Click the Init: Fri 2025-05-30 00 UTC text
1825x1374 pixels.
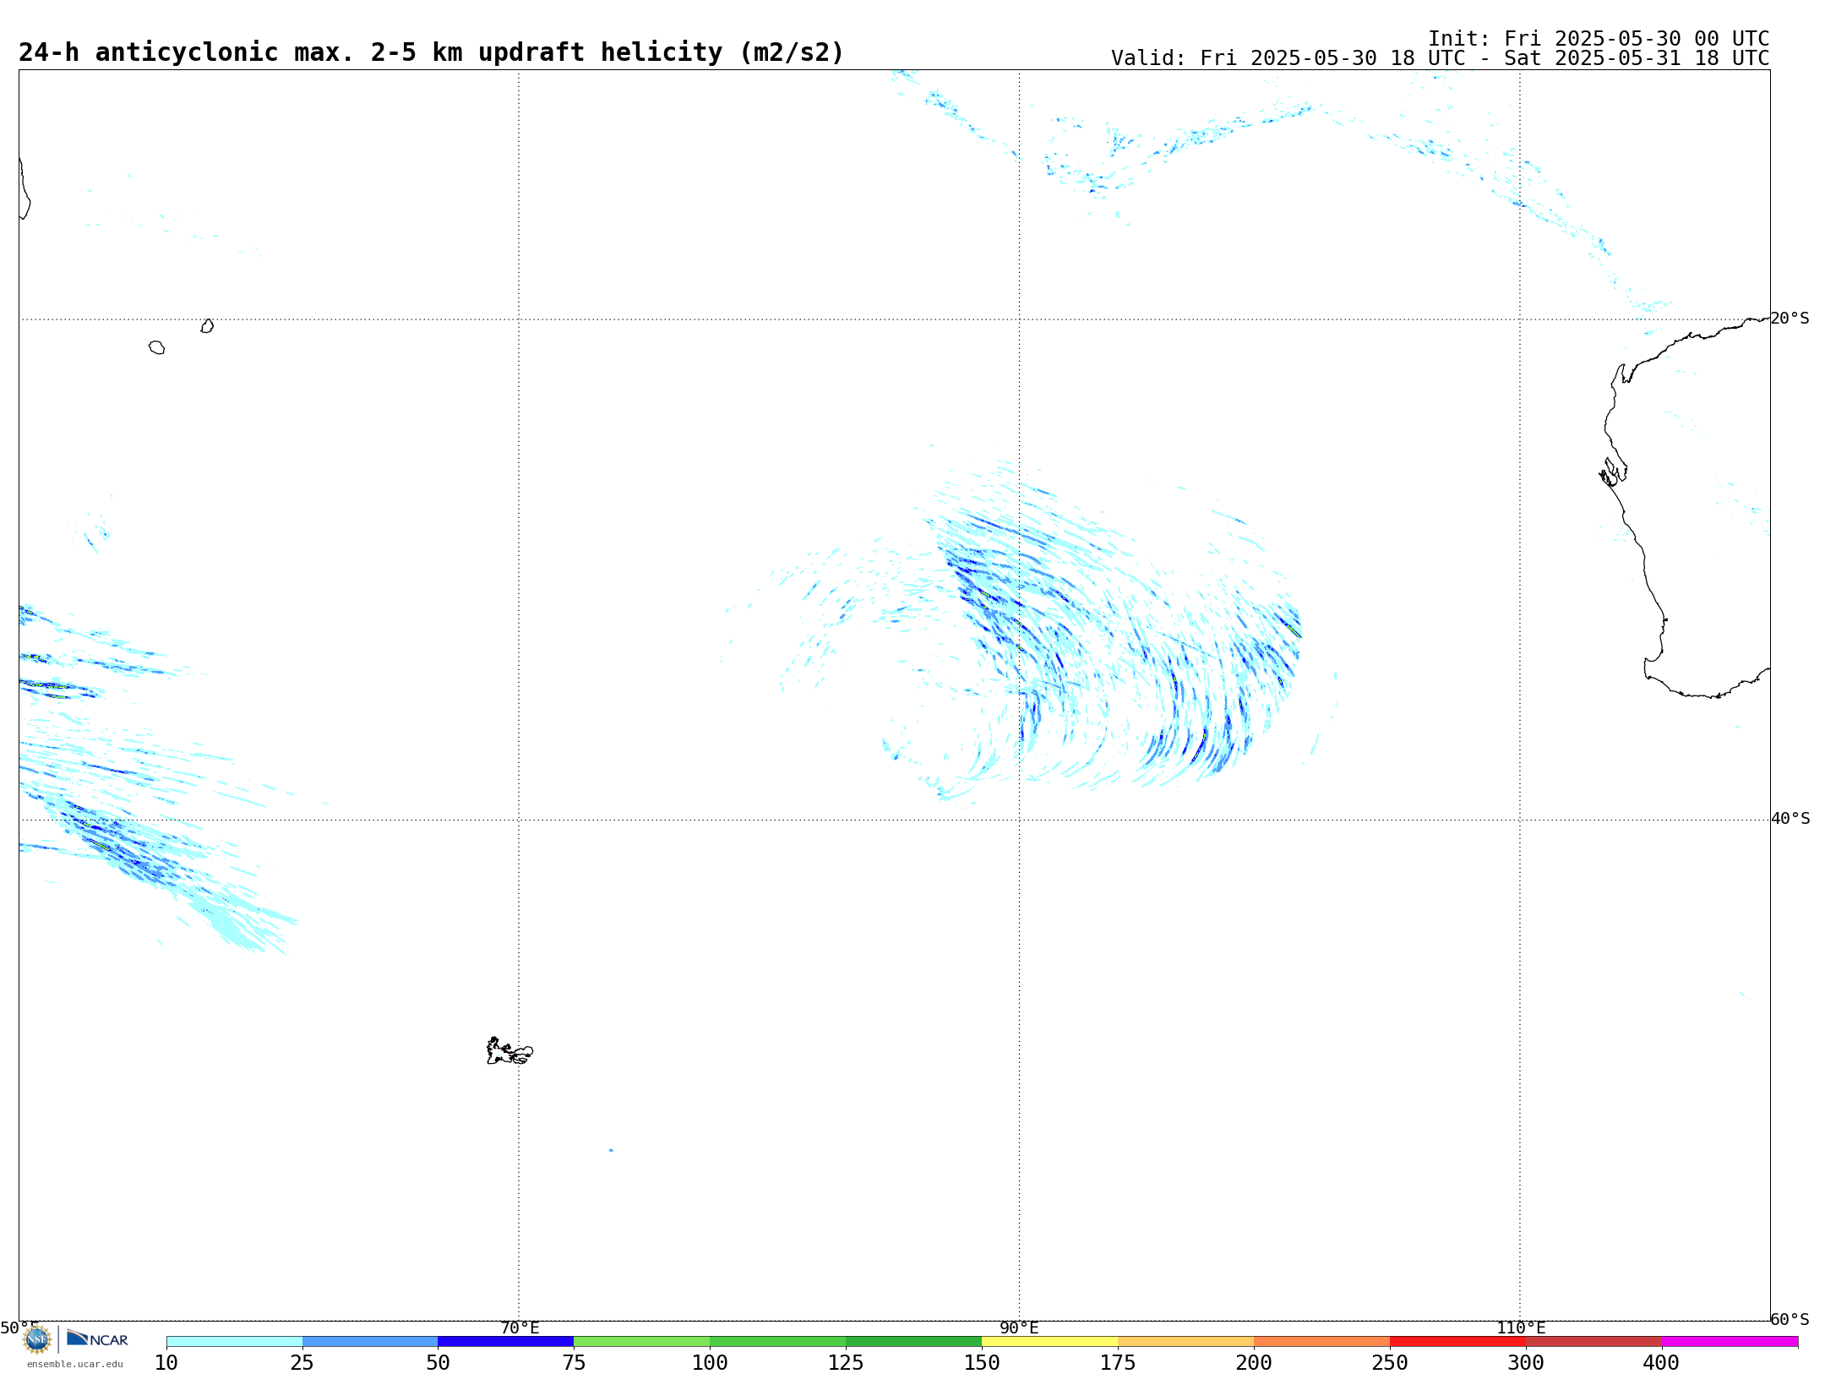pos(1599,39)
